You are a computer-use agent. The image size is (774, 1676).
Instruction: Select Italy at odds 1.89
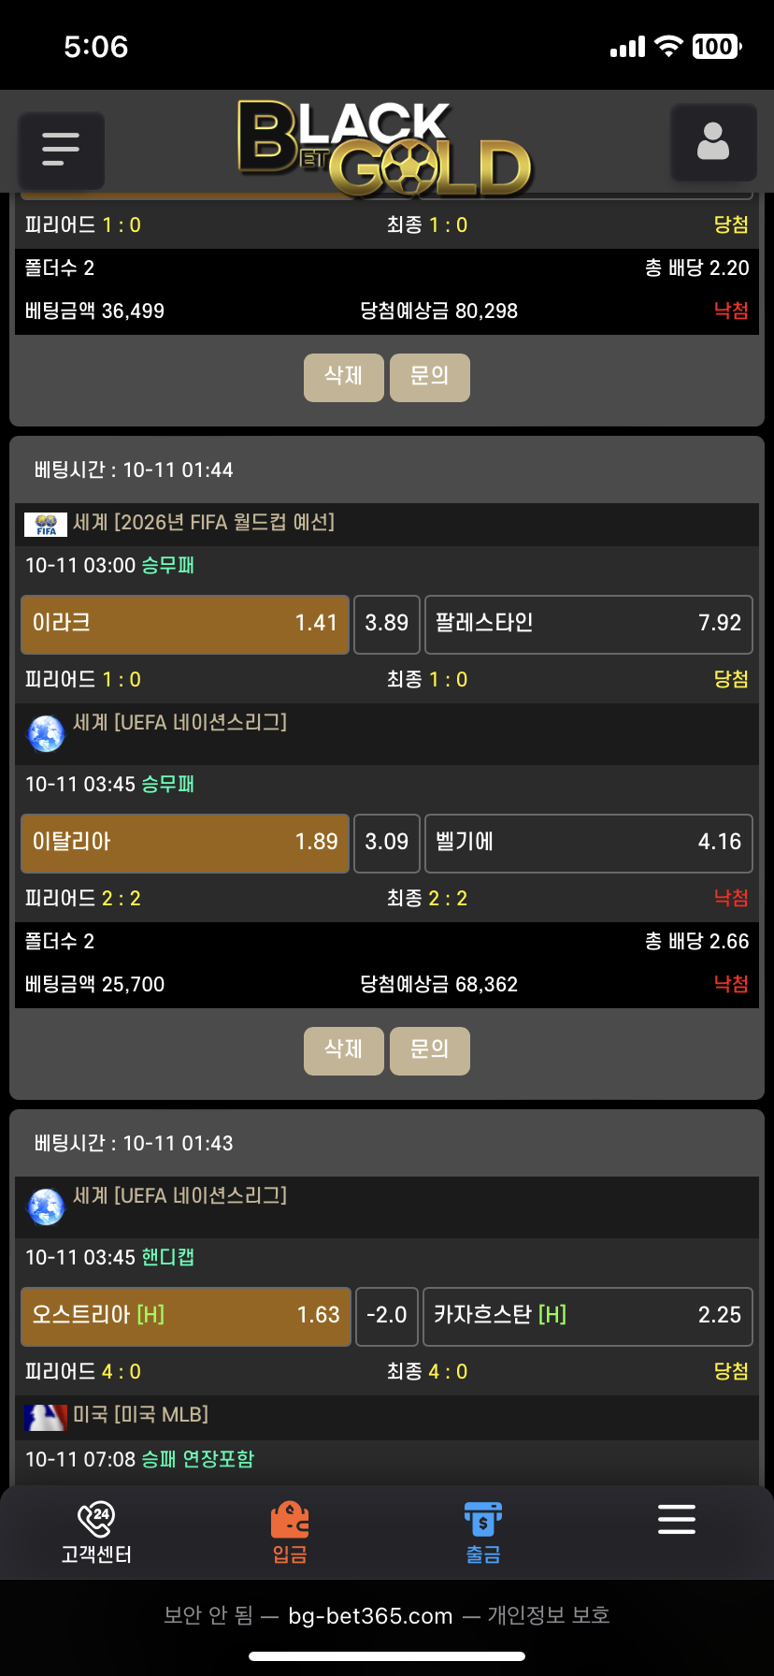point(185,843)
